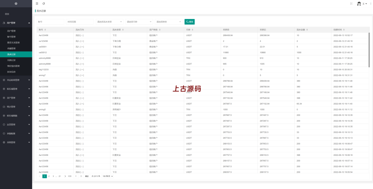Expand the 系统管理 sidebar group
The height and width of the screenshot is (189, 373).
pyautogui.click(x=16, y=142)
